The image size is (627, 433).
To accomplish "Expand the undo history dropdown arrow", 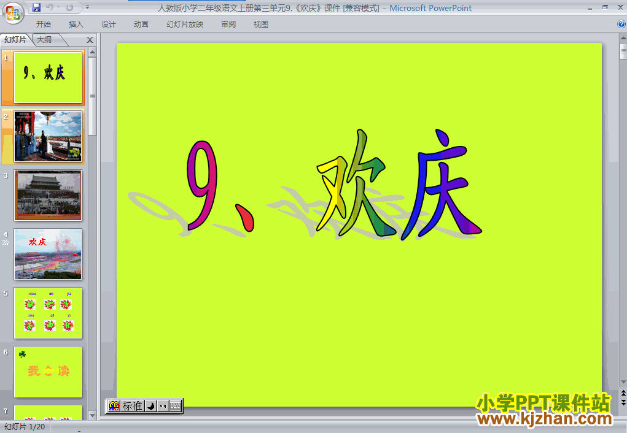I will 58,7.
